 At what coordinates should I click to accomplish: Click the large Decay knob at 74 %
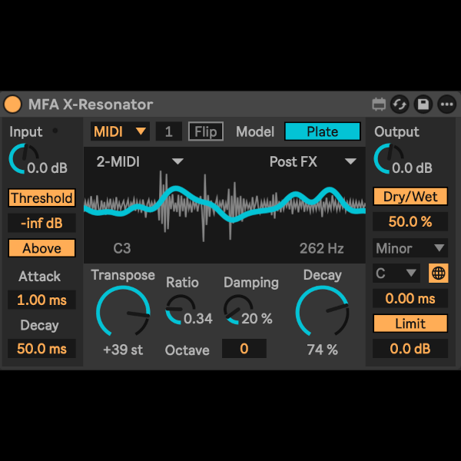(322, 313)
